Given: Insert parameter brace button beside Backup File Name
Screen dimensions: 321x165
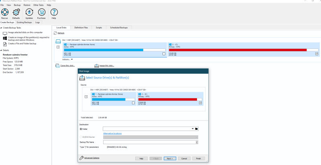Looking at the screenshot, I should [x=197, y=142].
